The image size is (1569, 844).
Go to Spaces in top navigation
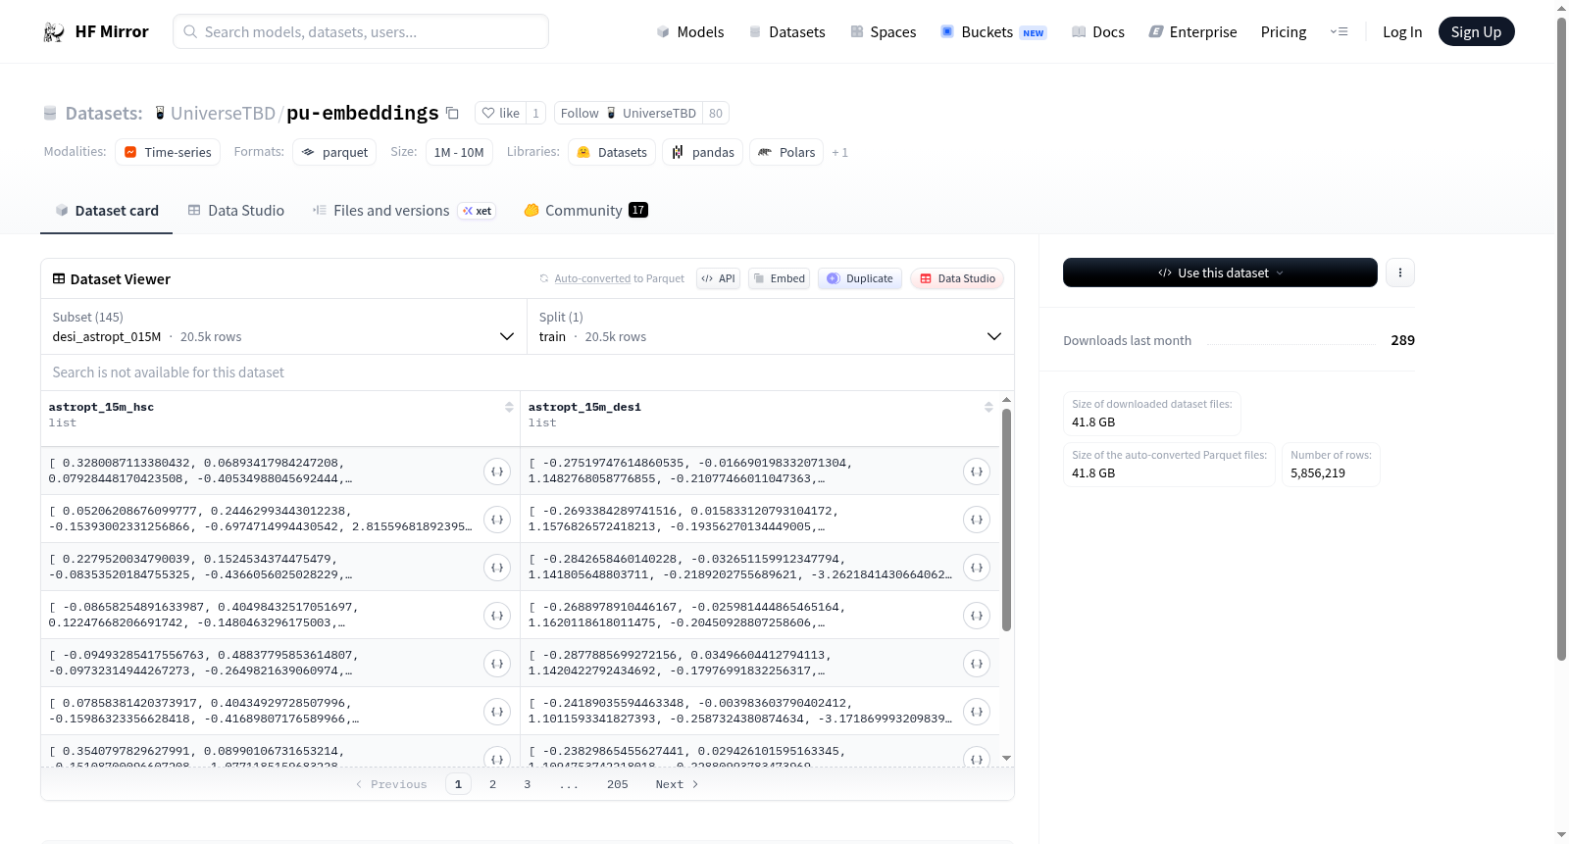coord(883,31)
